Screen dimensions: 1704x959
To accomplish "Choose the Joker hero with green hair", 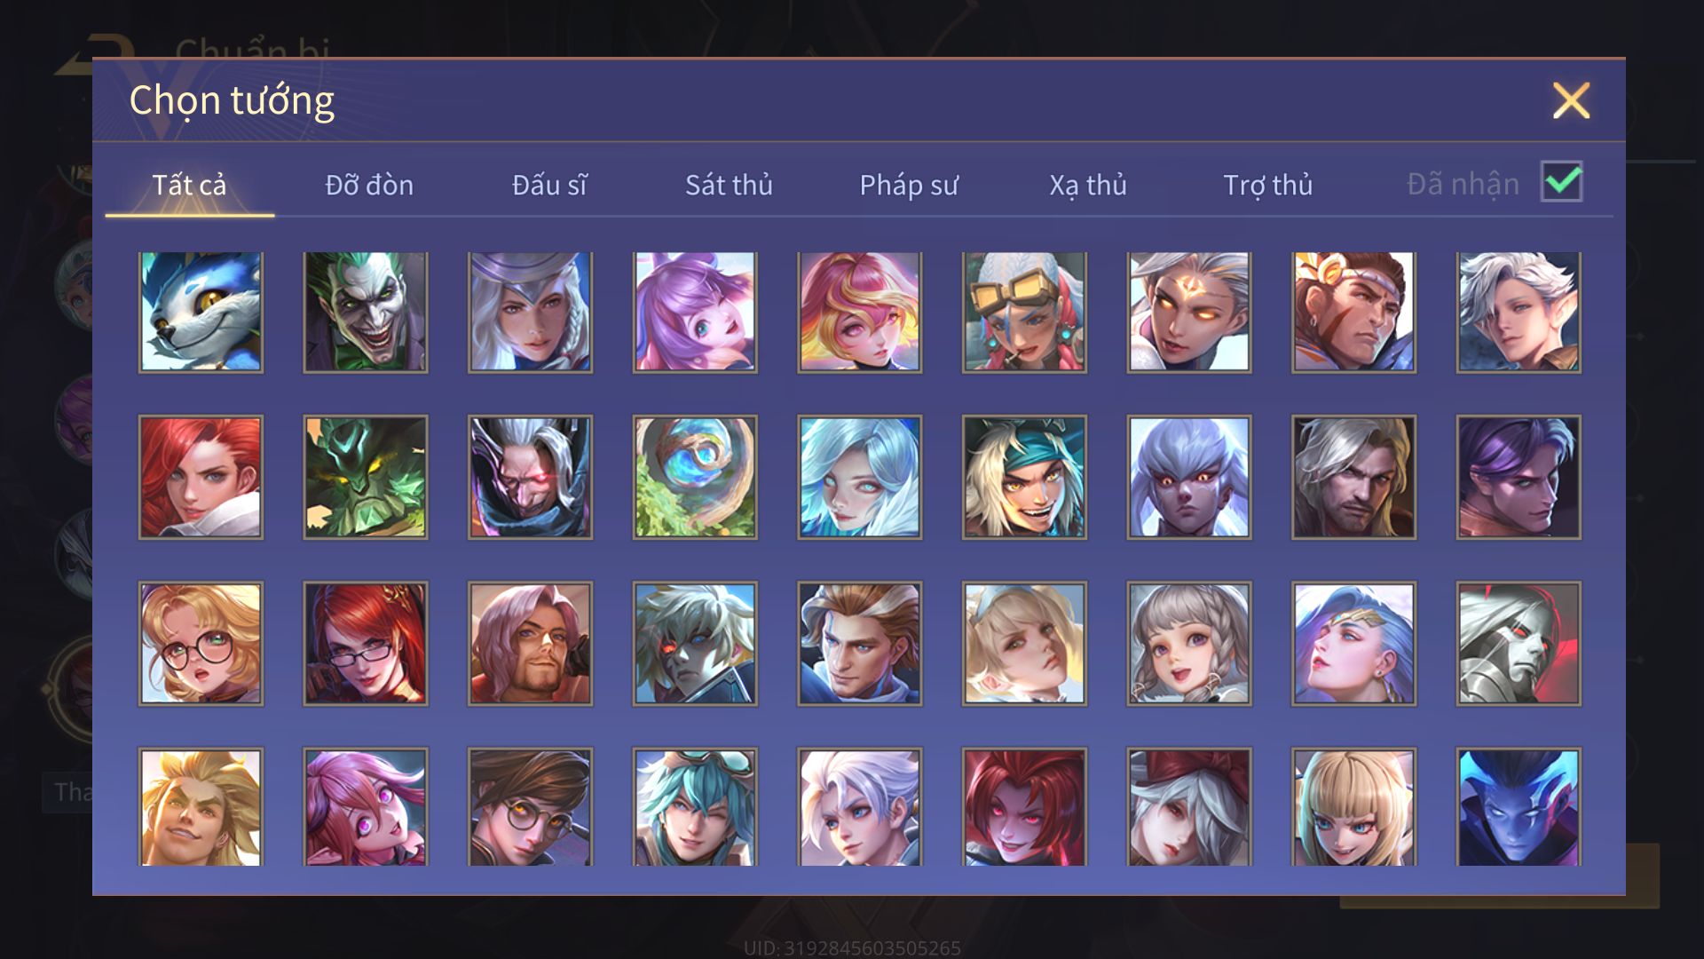I will 366,312.
